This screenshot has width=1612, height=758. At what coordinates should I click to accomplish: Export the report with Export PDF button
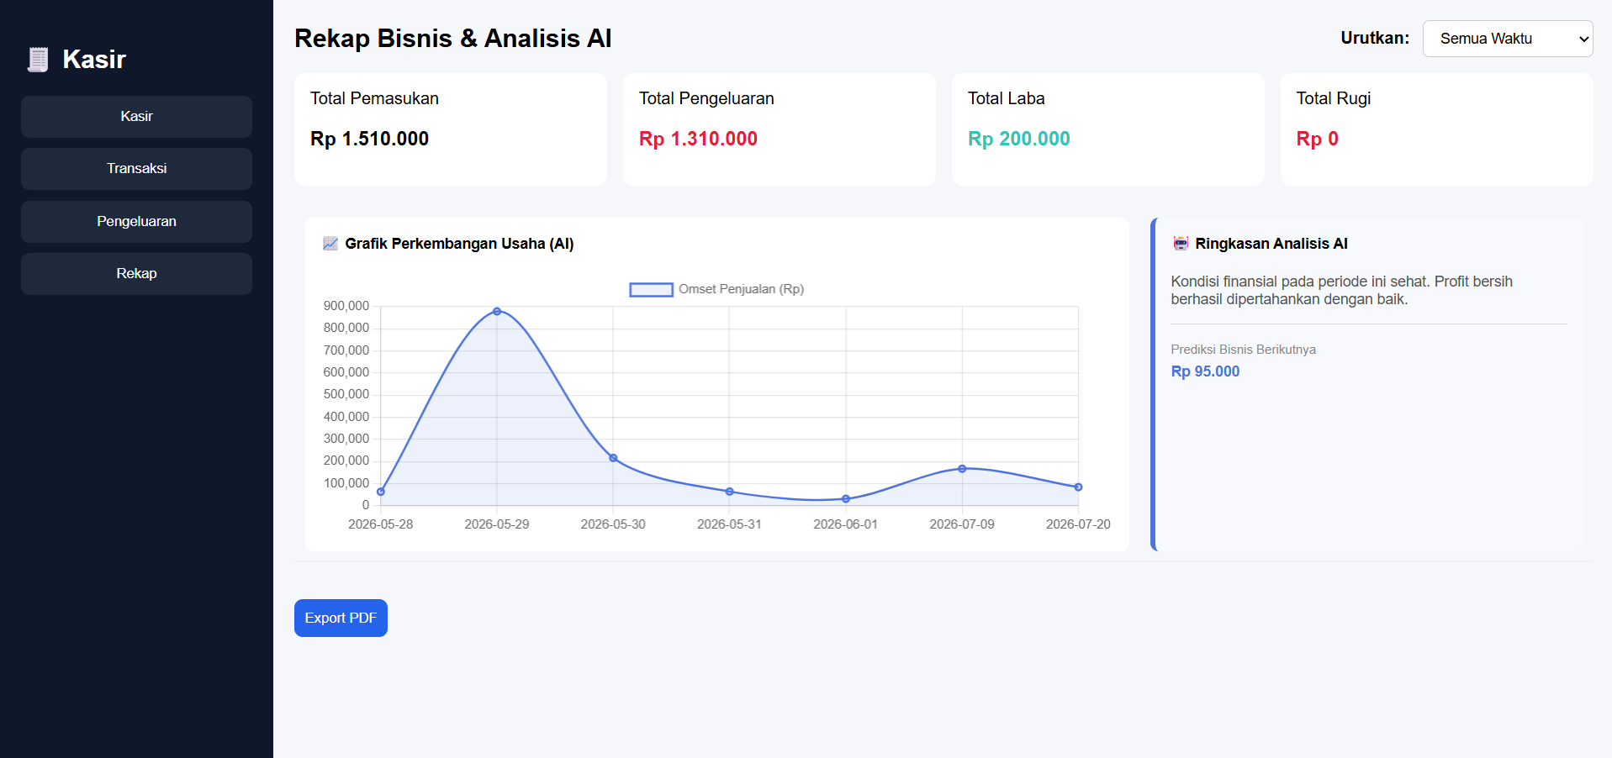point(341,619)
